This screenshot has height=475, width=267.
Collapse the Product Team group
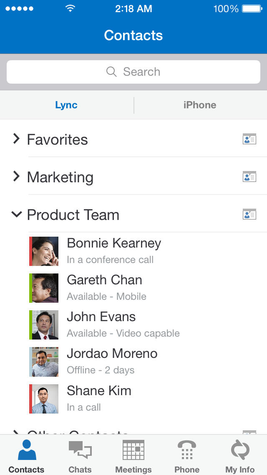click(x=16, y=215)
